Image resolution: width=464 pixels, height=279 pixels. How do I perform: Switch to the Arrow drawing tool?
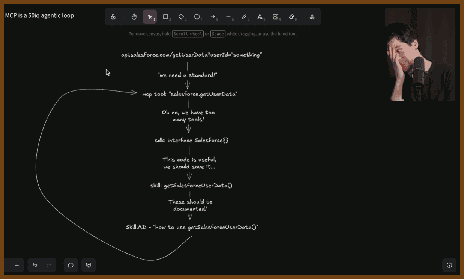tap(213, 17)
